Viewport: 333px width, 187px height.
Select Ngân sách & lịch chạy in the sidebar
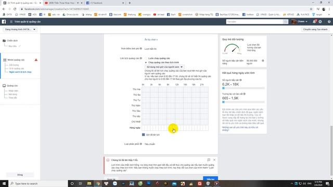20,72
